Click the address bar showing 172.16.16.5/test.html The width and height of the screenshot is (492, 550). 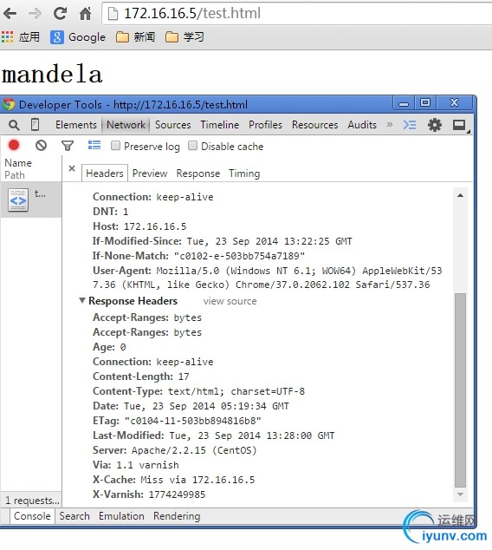[297, 14]
